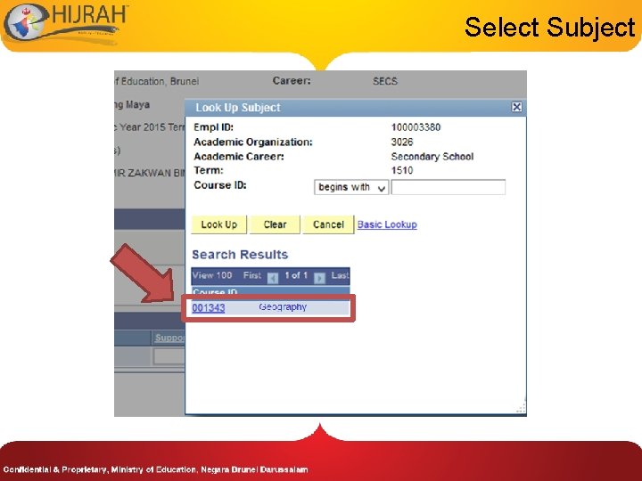642x481 pixels.
Task: Click the HIJRAH logo
Action: [65, 23]
